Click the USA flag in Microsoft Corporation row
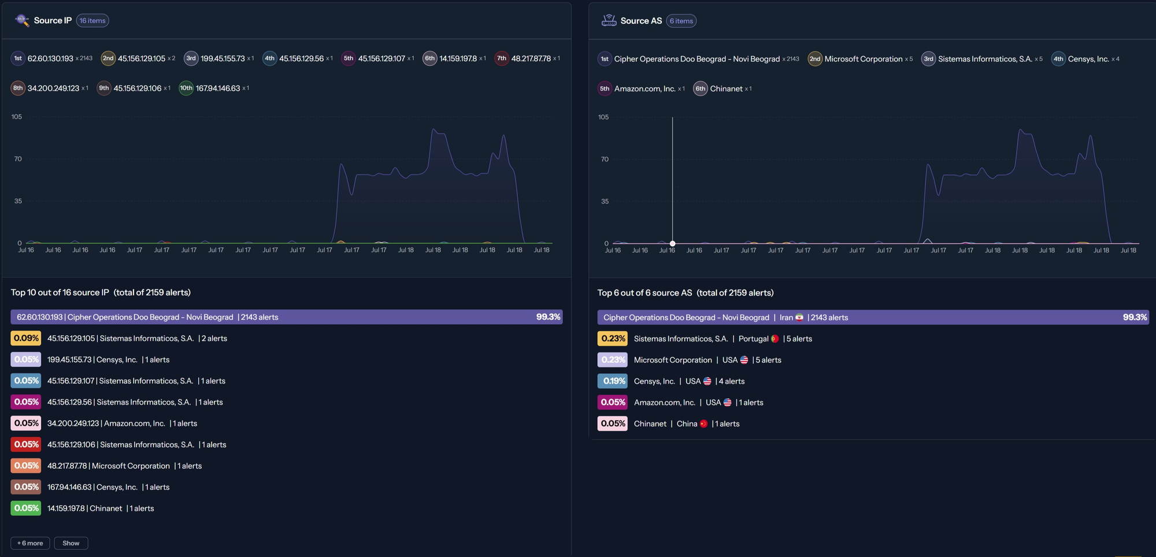Screen dimensions: 1156x557 744,360
